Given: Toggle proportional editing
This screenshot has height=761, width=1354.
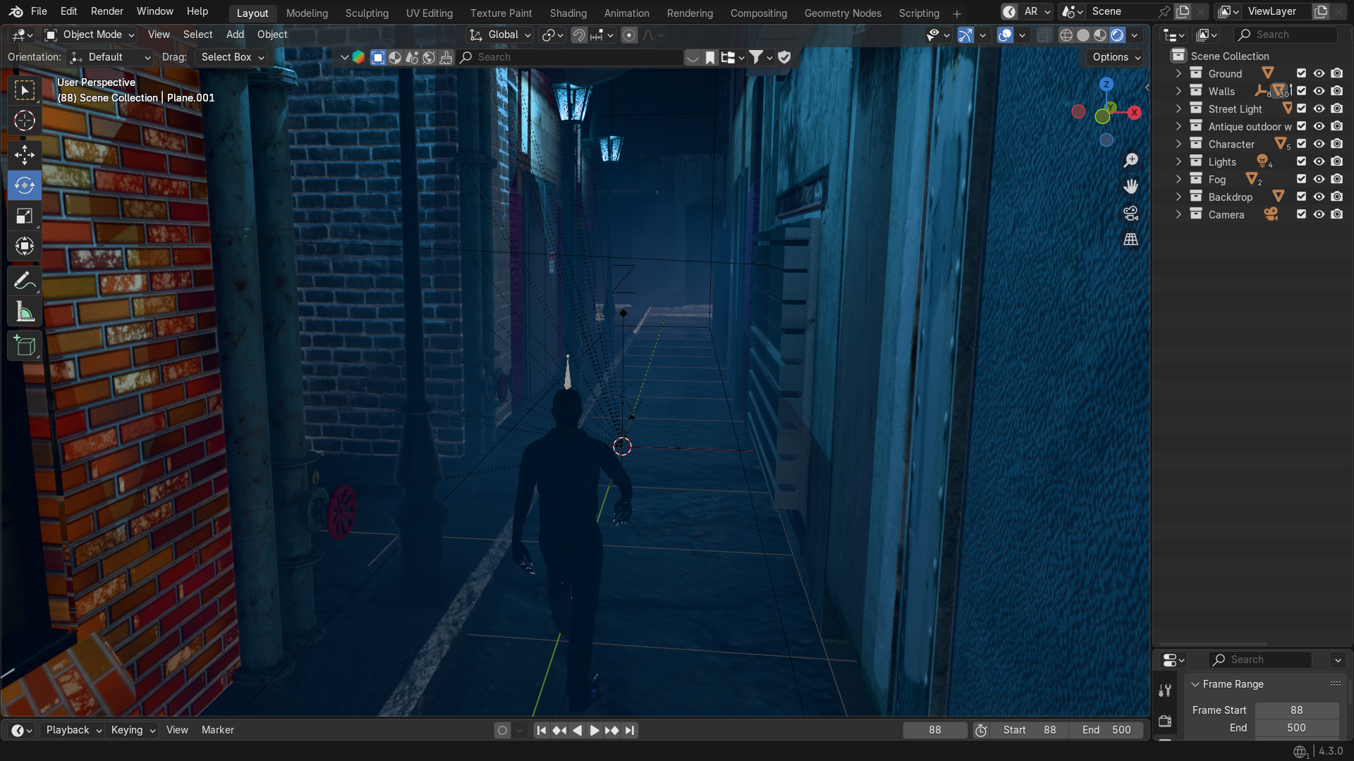Looking at the screenshot, I should point(628,35).
